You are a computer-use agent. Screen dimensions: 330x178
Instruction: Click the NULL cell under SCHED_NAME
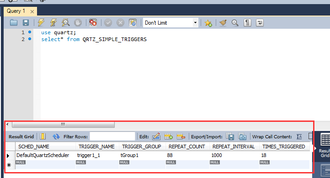click(x=45, y=164)
